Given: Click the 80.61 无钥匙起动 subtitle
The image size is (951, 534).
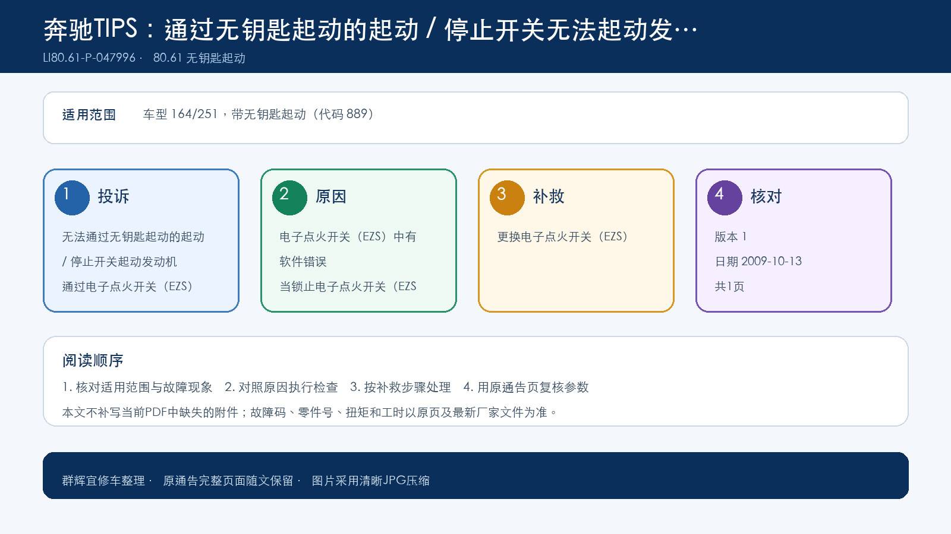Looking at the screenshot, I should [x=199, y=58].
